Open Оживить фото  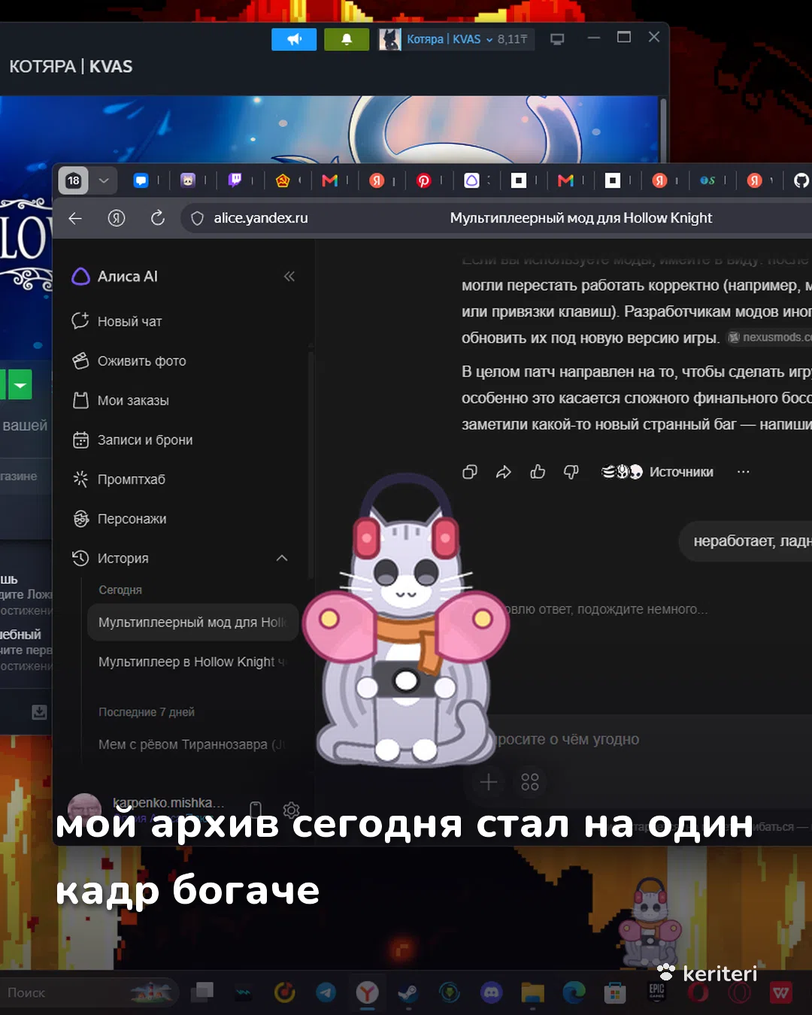129,361
